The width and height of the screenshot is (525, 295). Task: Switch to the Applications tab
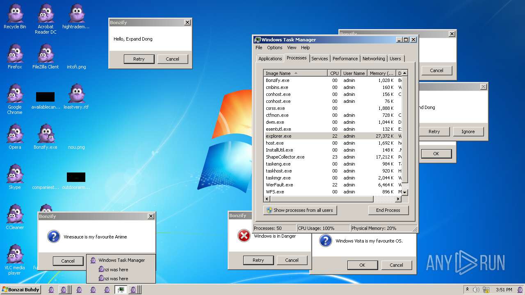270,59
